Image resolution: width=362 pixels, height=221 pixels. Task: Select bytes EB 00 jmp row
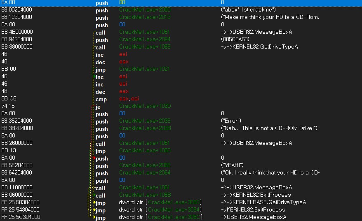(x=181, y=69)
